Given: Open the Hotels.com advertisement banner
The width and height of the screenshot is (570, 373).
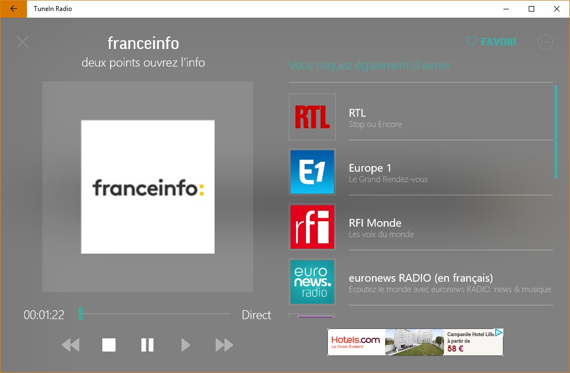Looking at the screenshot, I should pos(415,342).
